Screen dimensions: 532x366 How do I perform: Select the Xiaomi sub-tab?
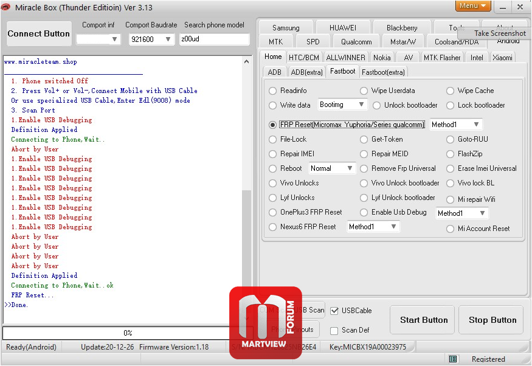coord(502,58)
